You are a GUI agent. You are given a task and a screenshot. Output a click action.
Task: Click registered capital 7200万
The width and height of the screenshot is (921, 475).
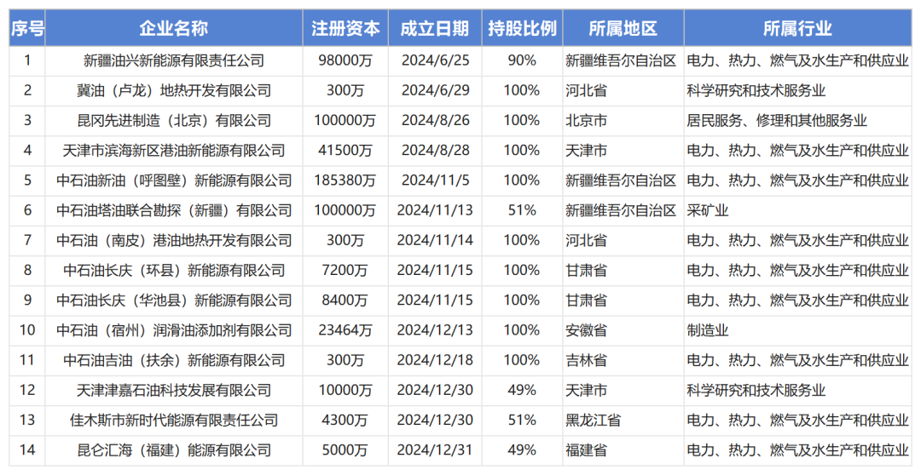point(345,271)
